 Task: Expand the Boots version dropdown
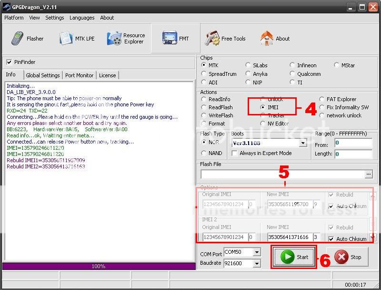[303, 143]
